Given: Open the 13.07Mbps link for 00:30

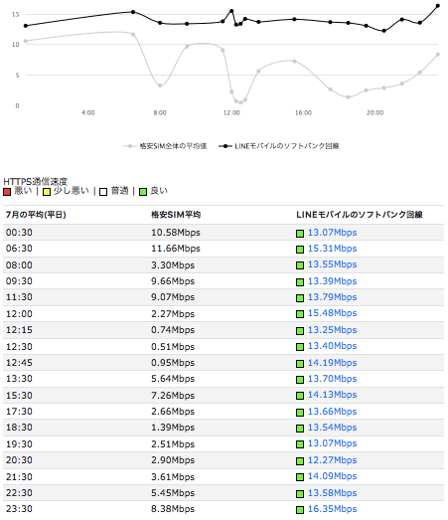Looking at the screenshot, I should pyautogui.click(x=332, y=233).
